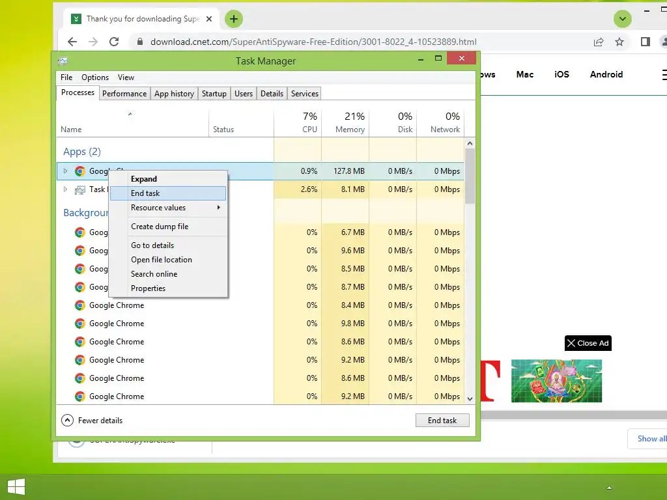Click the illustrated ad thumbnail
This screenshot has width=667, height=500.
click(x=556, y=381)
